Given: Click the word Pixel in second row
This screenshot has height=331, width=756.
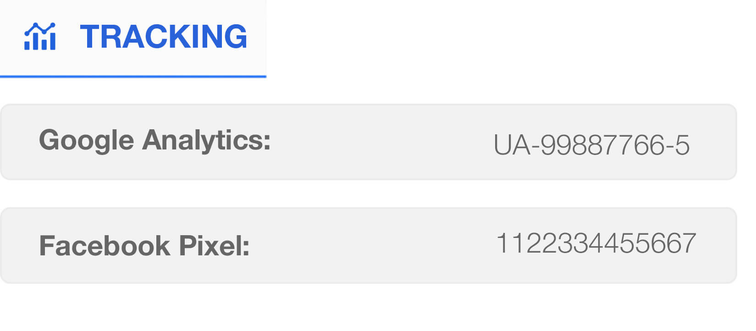Looking at the screenshot, I should (214, 246).
